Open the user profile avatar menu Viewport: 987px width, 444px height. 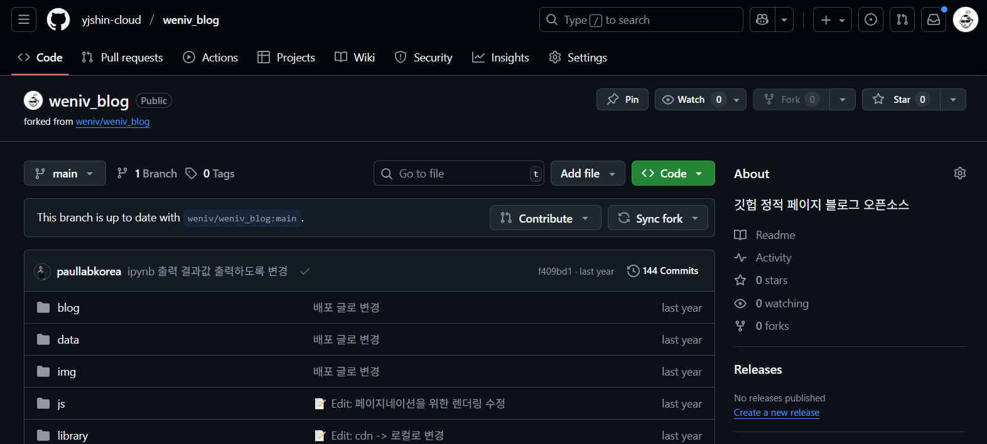pyautogui.click(x=966, y=19)
